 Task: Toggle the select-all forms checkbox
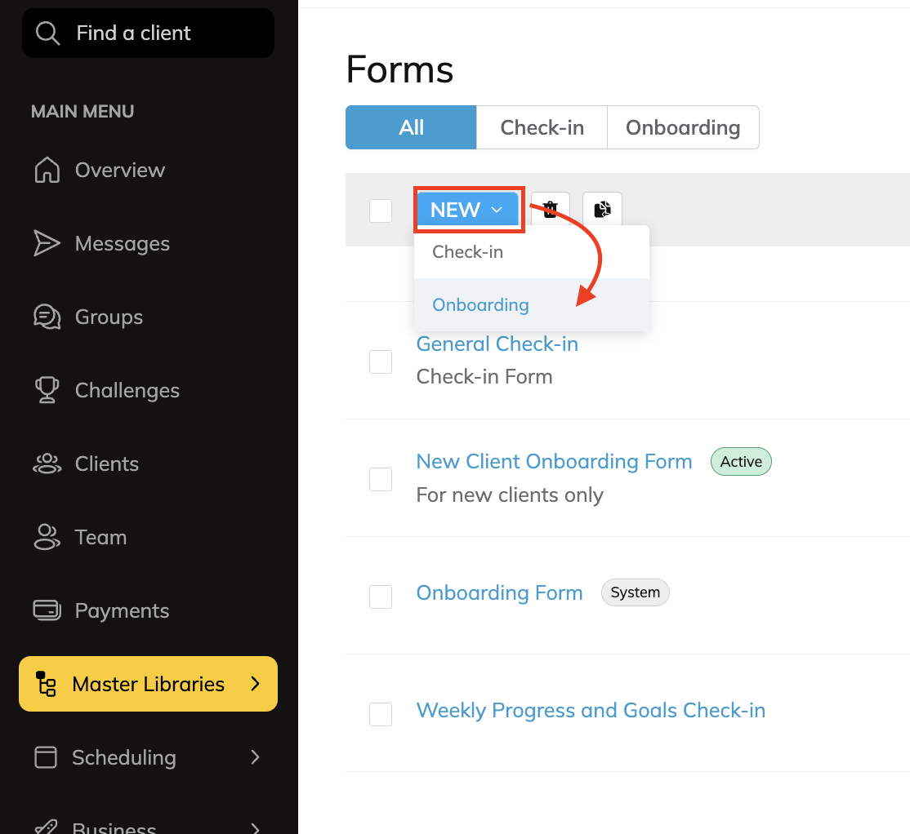pyautogui.click(x=381, y=211)
